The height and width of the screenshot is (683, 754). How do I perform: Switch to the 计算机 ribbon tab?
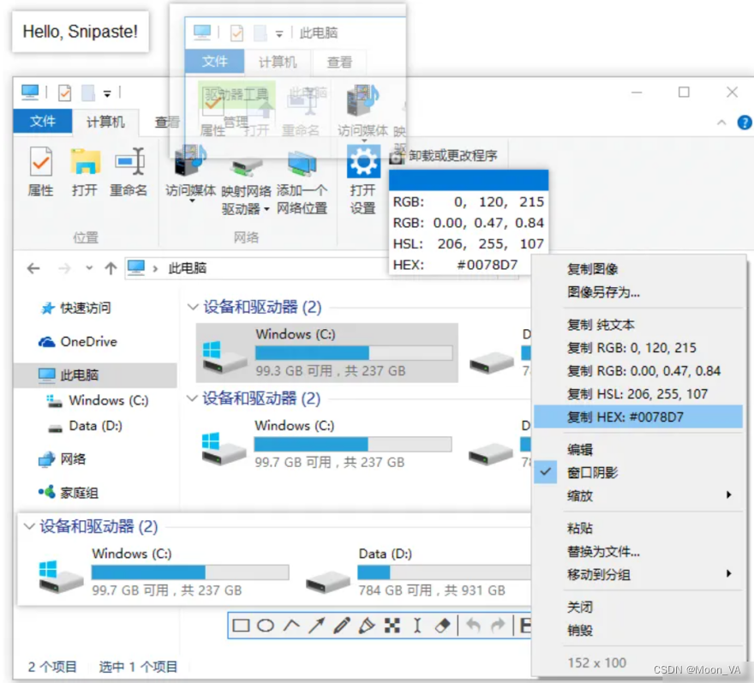click(x=105, y=122)
